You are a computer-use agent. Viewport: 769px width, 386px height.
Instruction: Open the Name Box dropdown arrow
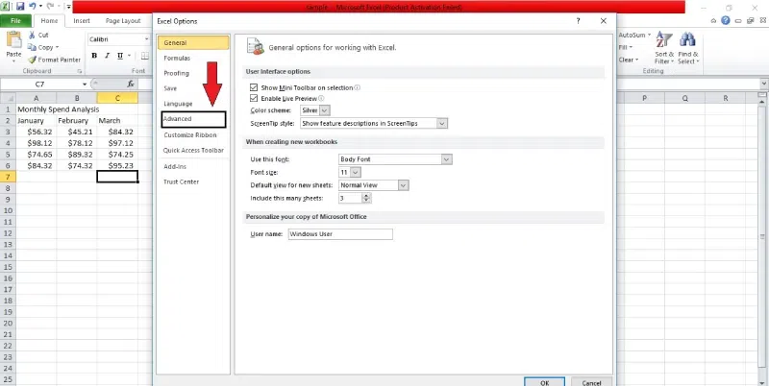[x=85, y=84]
